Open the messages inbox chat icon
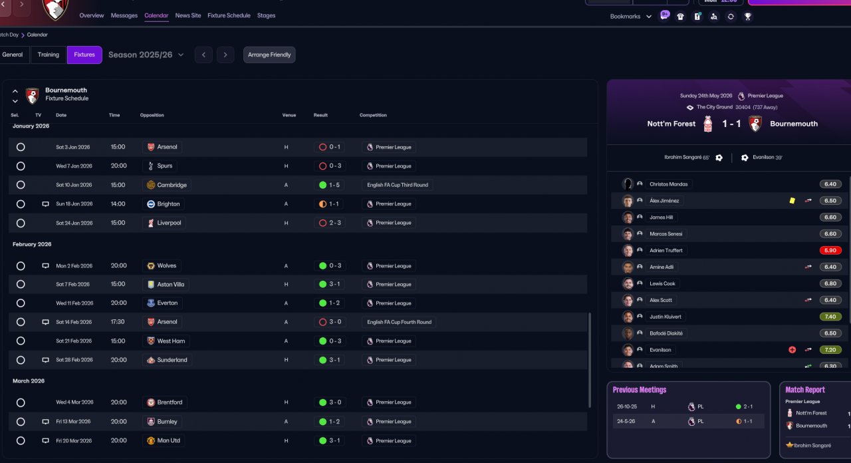This screenshot has width=851, height=463. pyautogui.click(x=664, y=15)
